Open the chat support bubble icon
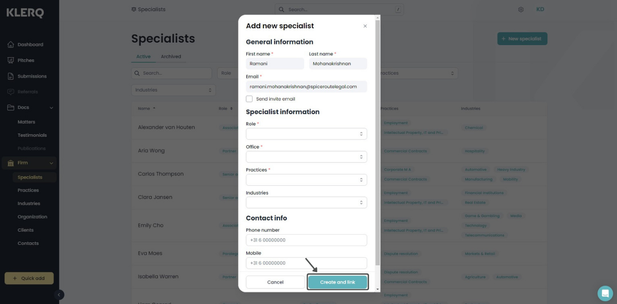Image resolution: width=617 pixels, height=304 pixels. point(605,293)
